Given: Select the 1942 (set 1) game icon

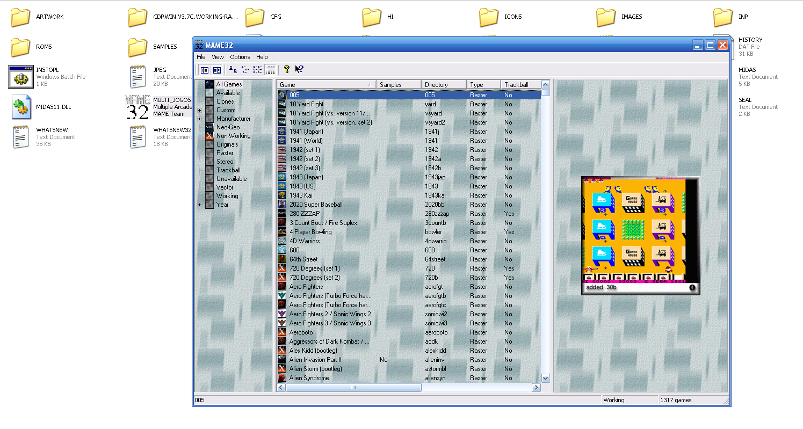Looking at the screenshot, I should pos(281,150).
